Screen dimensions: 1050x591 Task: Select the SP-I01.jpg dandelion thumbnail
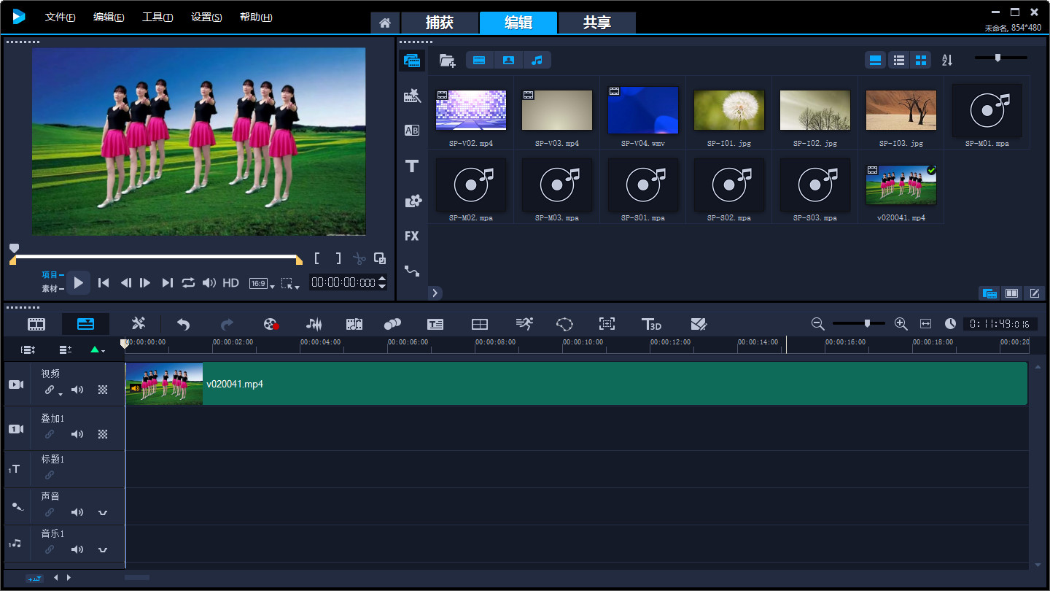[x=728, y=111]
